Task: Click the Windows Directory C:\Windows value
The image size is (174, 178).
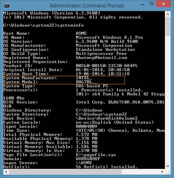Action: tap(89, 110)
